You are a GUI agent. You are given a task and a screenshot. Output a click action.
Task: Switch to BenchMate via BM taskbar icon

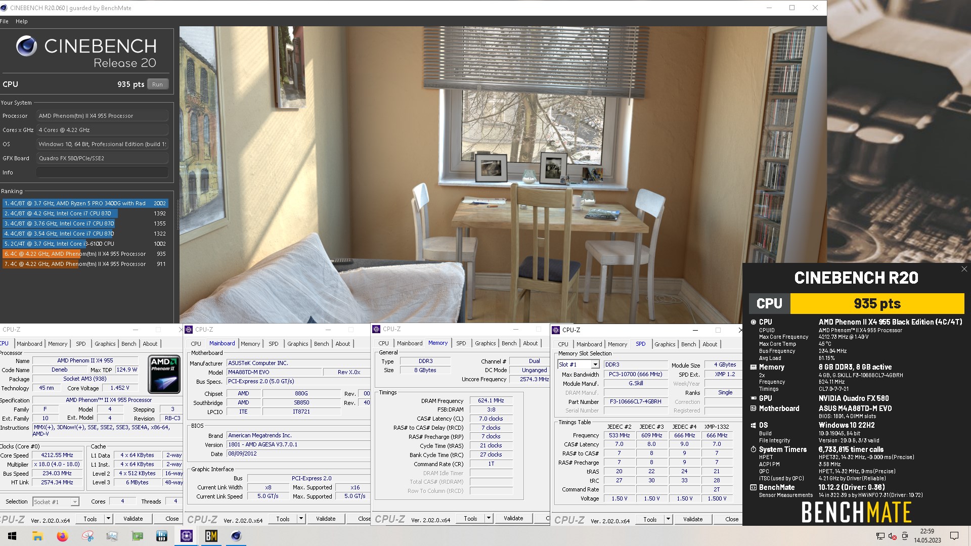pos(211,536)
